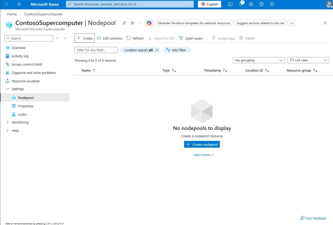Image resolution: width=333 pixels, height=225 pixels.
Task: Open the hamburger portal menu
Action: pyautogui.click(x=19, y=4)
